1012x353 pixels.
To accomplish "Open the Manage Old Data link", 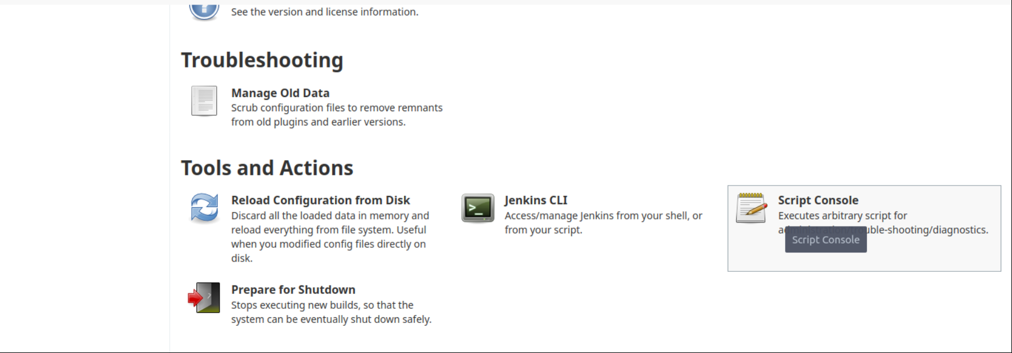I will (280, 93).
